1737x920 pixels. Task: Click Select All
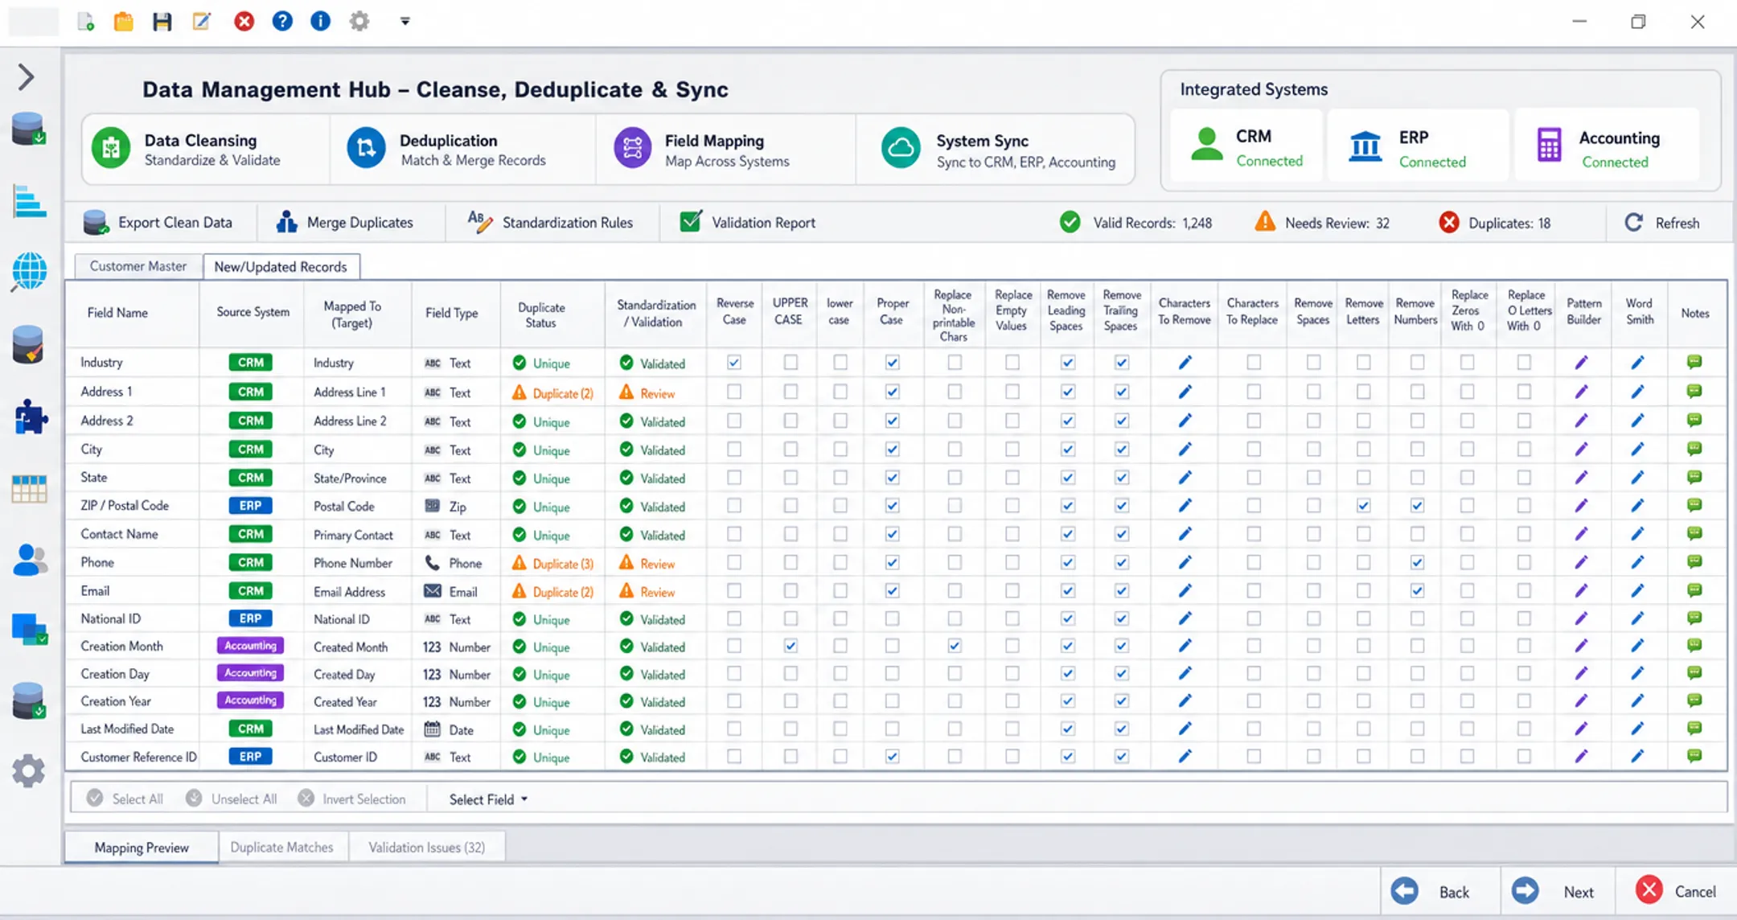click(125, 799)
